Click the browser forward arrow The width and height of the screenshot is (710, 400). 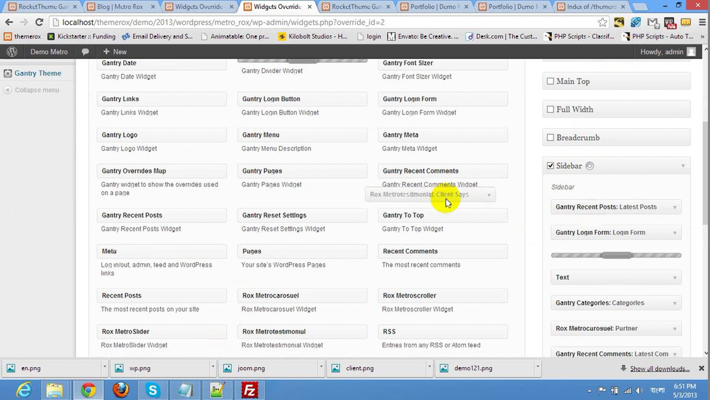(24, 22)
